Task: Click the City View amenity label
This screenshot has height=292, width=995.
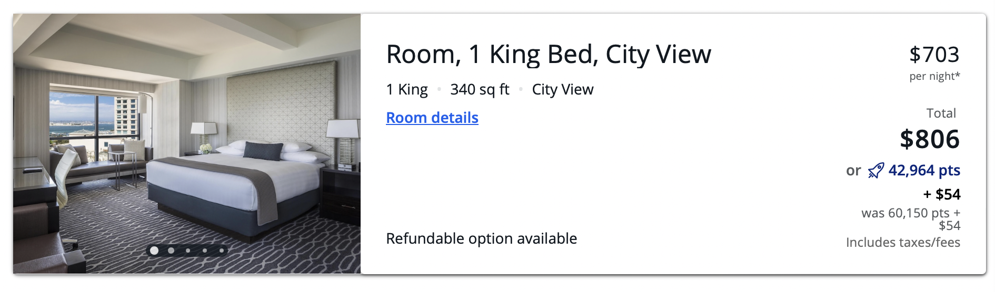Action: [563, 90]
